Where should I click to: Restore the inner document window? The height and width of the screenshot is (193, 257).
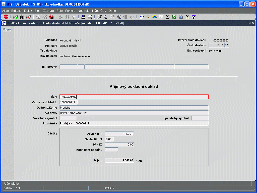click(x=249, y=23)
